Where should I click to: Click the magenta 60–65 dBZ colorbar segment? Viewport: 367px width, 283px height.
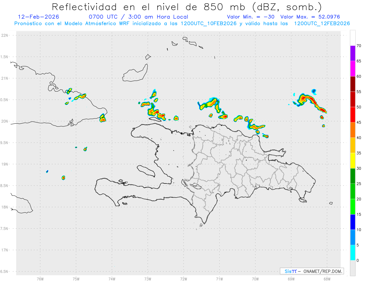click(x=353, y=69)
